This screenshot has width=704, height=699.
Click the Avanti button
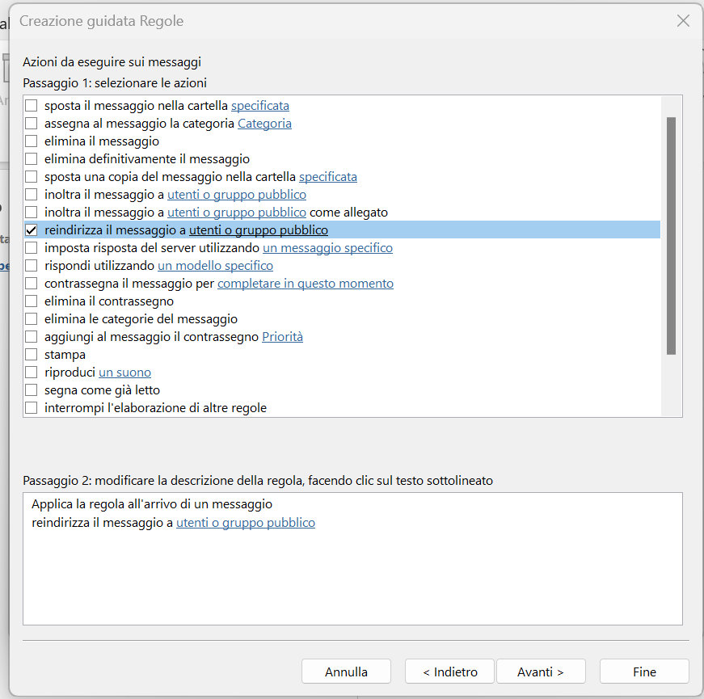pos(541,672)
